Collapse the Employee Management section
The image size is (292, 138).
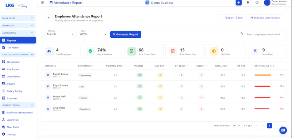[18, 55]
